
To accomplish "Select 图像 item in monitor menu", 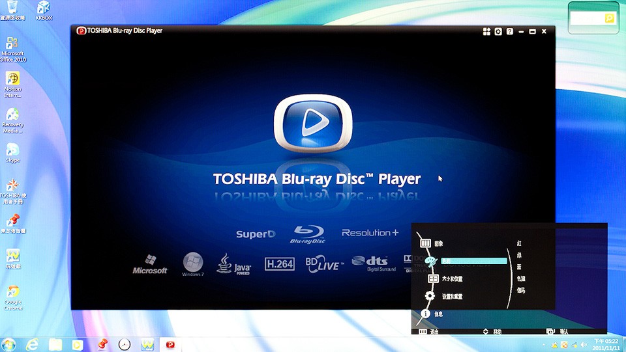I will (439, 243).
